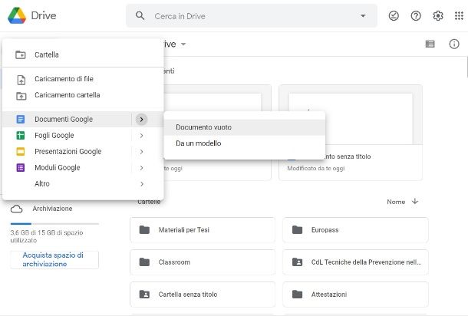Choose Da un modello

coord(245,143)
